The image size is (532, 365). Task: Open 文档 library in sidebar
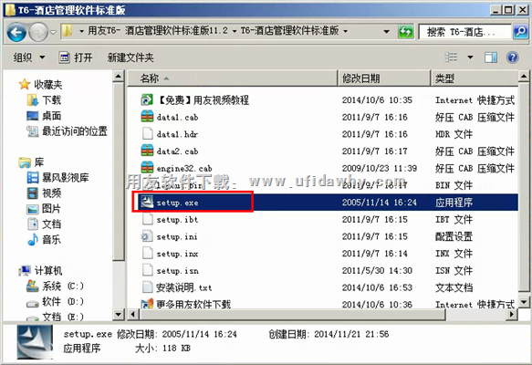44,224
